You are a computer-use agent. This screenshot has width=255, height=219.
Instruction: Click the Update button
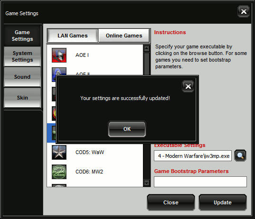[x=223, y=202]
